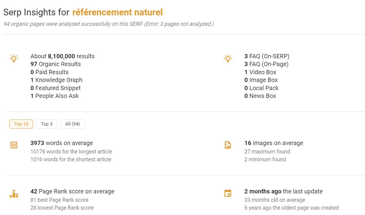Click the lightbulb icon beside About 8,100,000 results
Image resolution: width=365 pixels, height=215 pixels.
(14, 59)
